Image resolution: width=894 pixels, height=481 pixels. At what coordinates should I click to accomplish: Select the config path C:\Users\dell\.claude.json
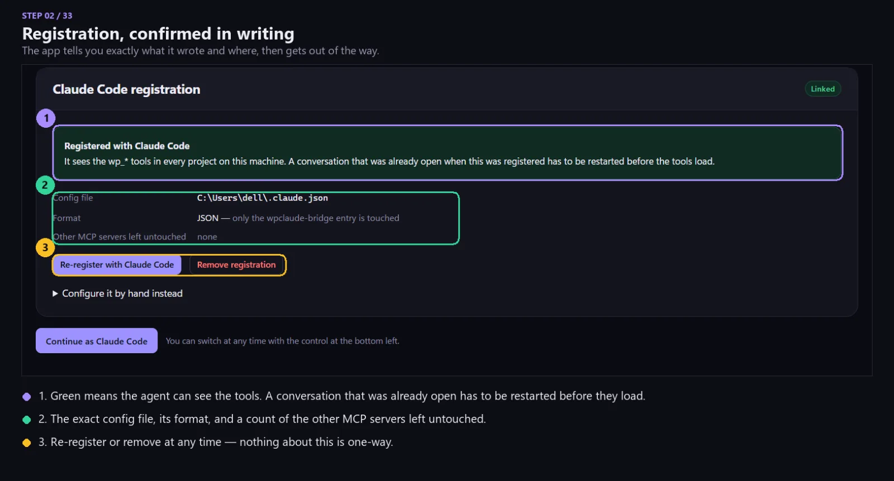(x=263, y=198)
